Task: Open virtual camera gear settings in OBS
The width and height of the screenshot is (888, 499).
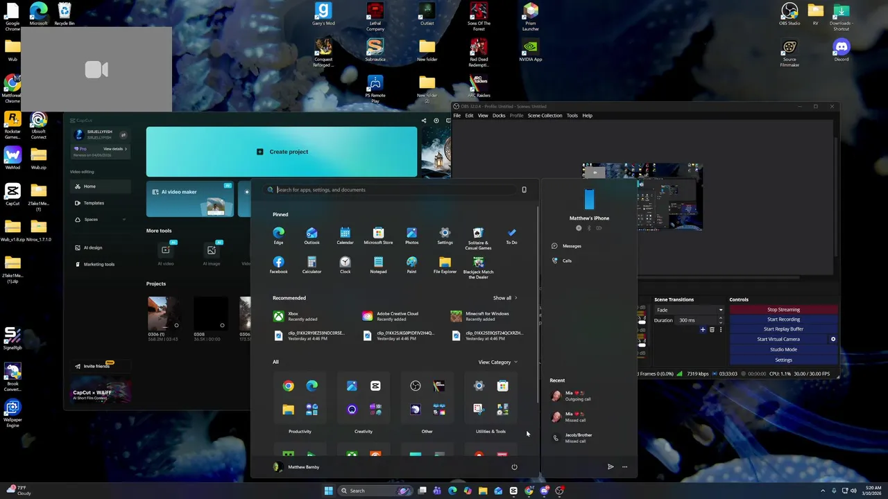Action: click(x=833, y=340)
